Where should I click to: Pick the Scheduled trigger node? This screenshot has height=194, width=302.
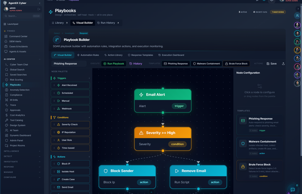[x=70, y=93]
